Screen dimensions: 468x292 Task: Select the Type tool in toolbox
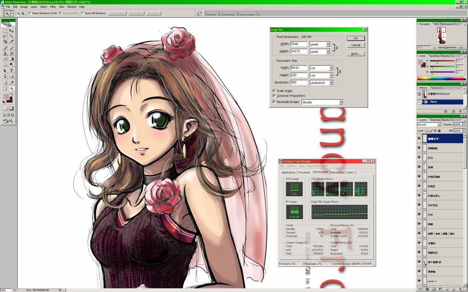point(11,71)
